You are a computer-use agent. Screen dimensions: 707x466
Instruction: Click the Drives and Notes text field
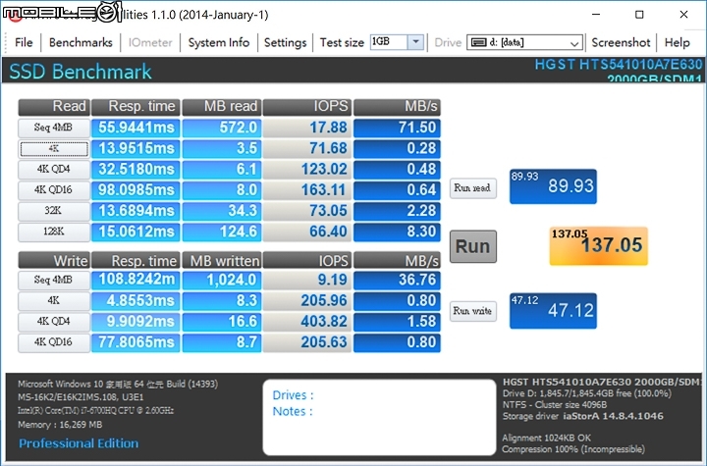(x=379, y=417)
